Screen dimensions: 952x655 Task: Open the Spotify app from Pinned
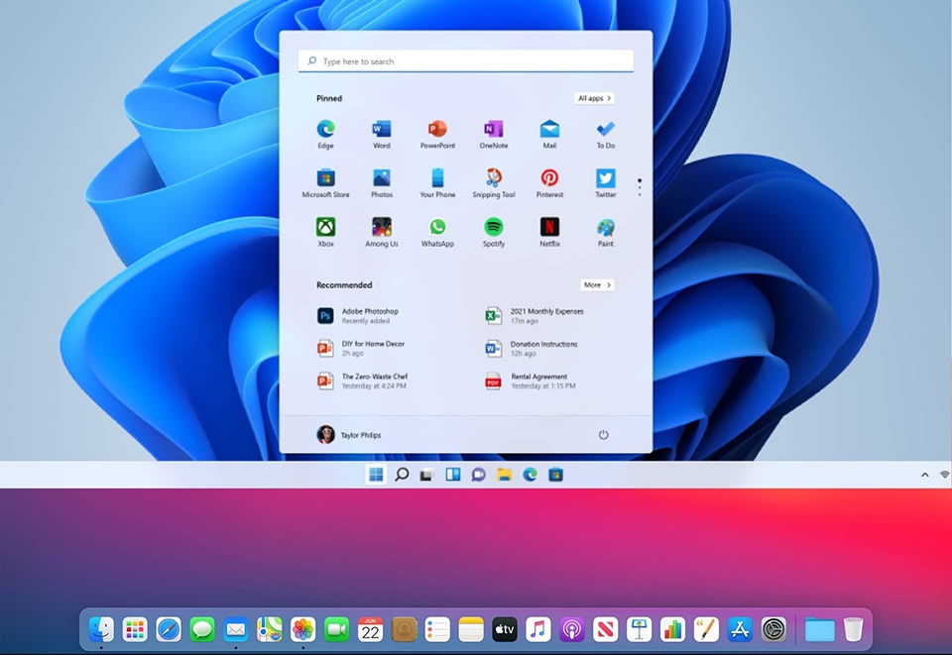(x=493, y=232)
